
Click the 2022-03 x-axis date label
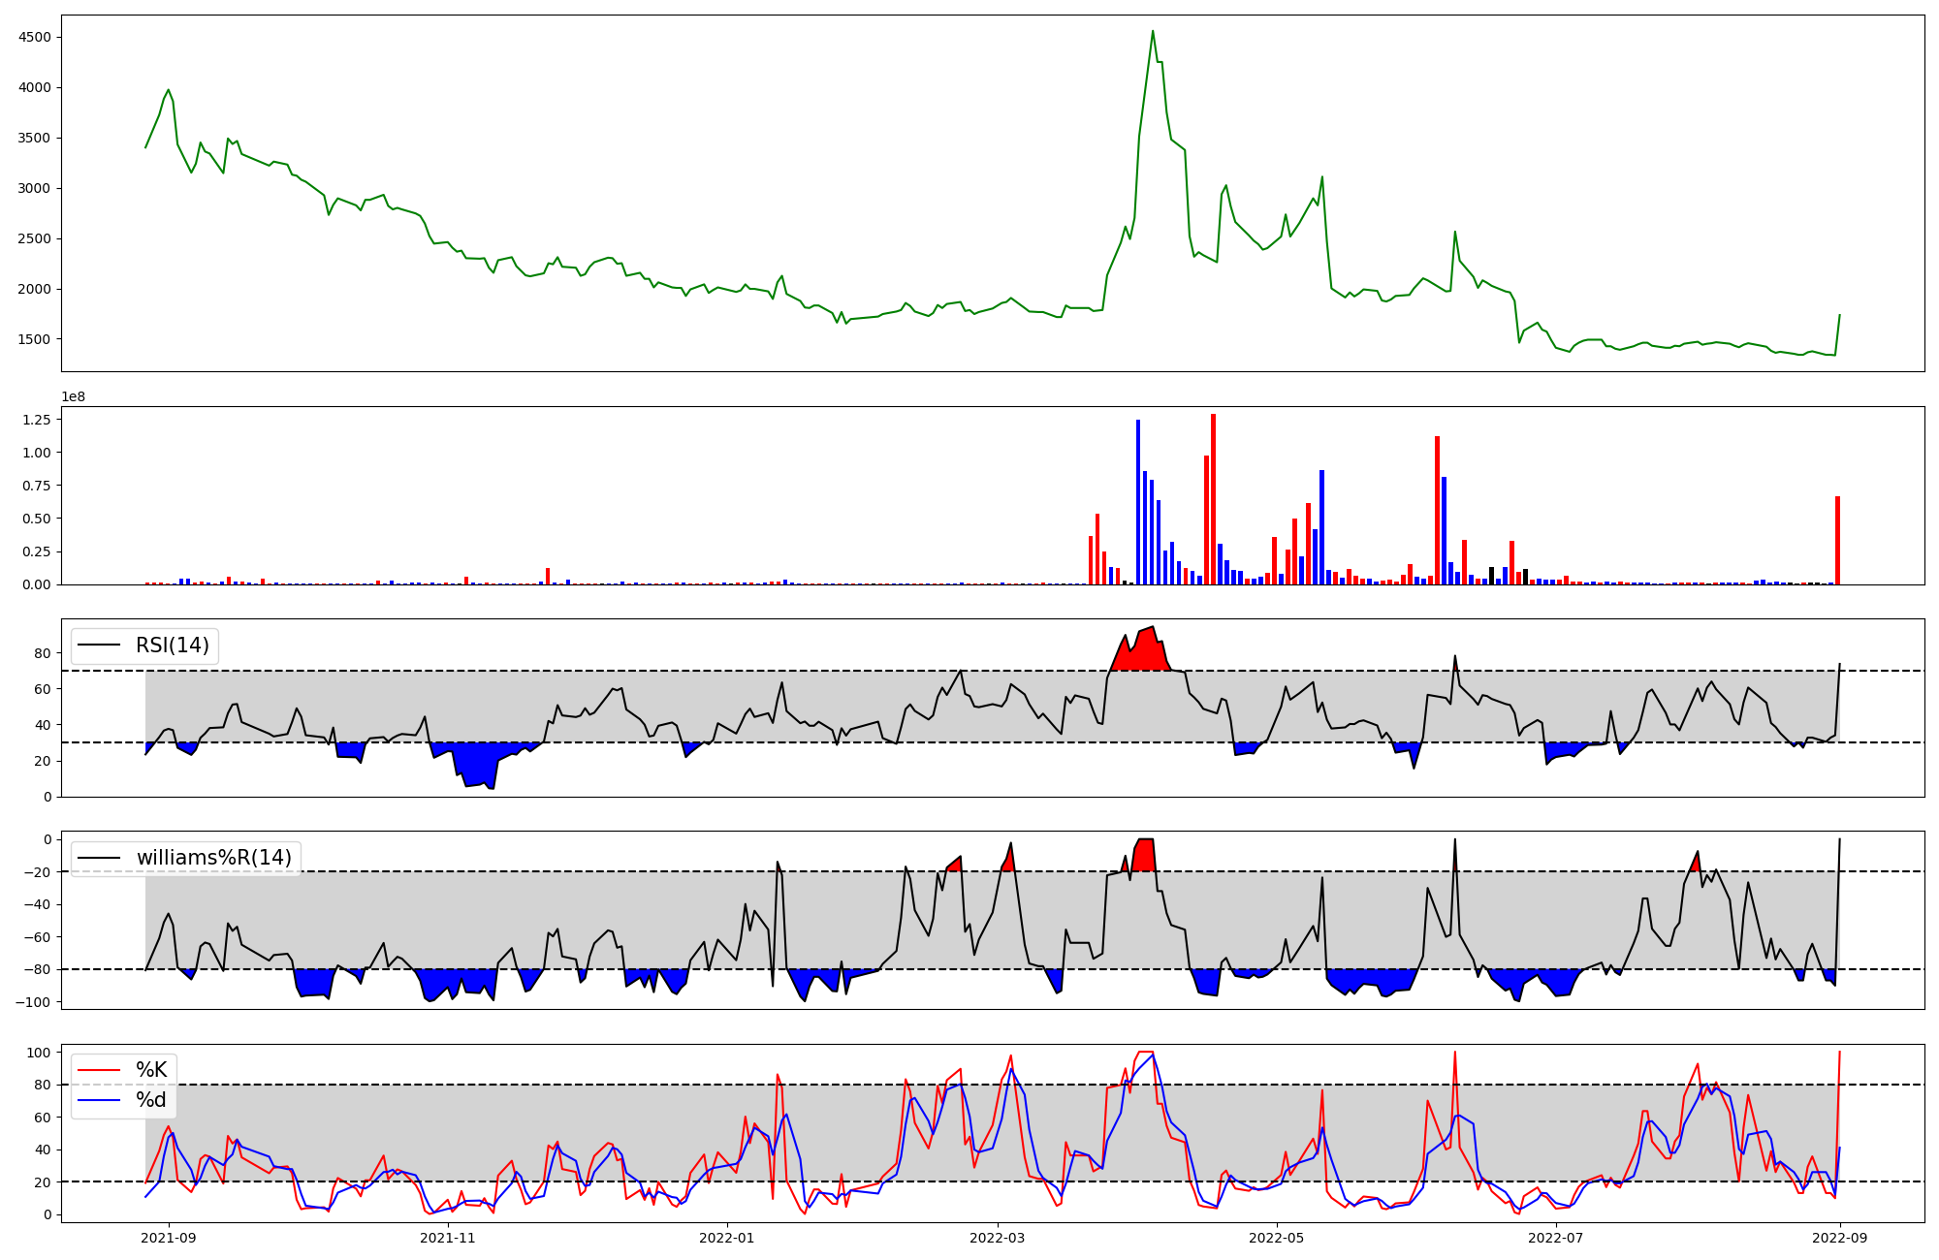click(x=997, y=1238)
